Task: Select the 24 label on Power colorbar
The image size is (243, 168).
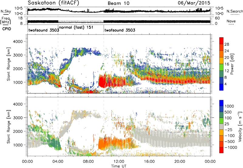Action: (x=227, y=51)
